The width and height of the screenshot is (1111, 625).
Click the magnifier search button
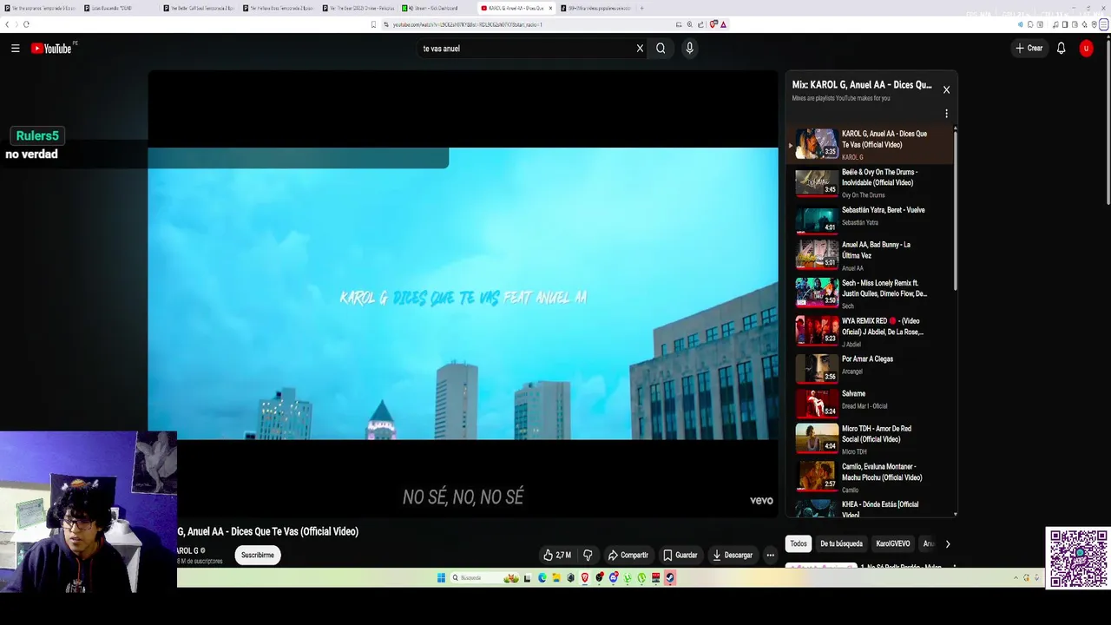(x=661, y=49)
